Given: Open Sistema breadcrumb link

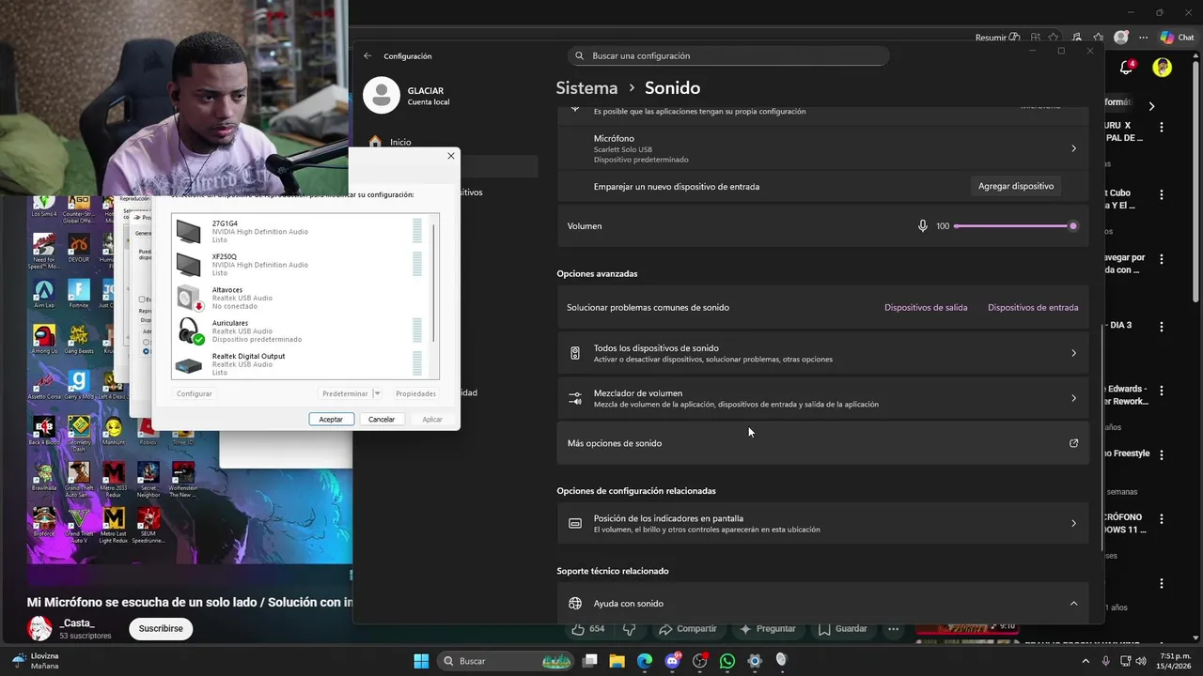Looking at the screenshot, I should pyautogui.click(x=586, y=88).
